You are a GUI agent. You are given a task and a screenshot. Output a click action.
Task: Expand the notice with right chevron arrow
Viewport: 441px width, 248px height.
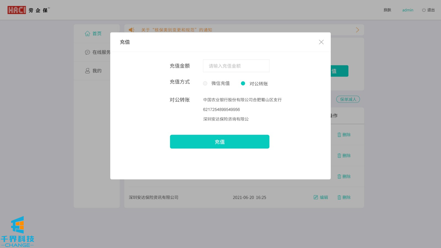point(357,30)
